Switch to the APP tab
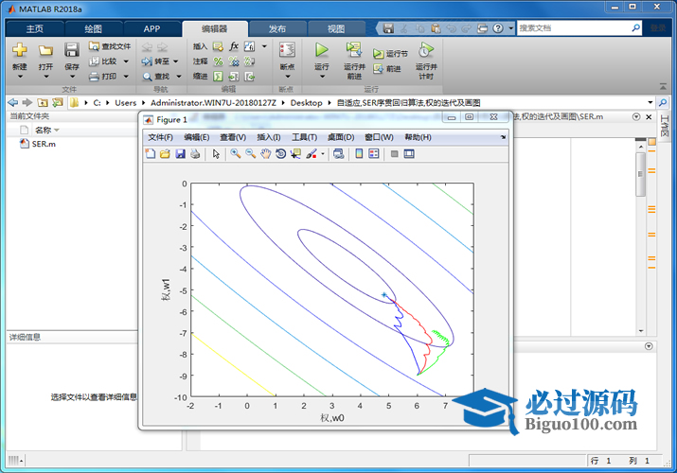Screen dimensions: 677x473 [152, 29]
